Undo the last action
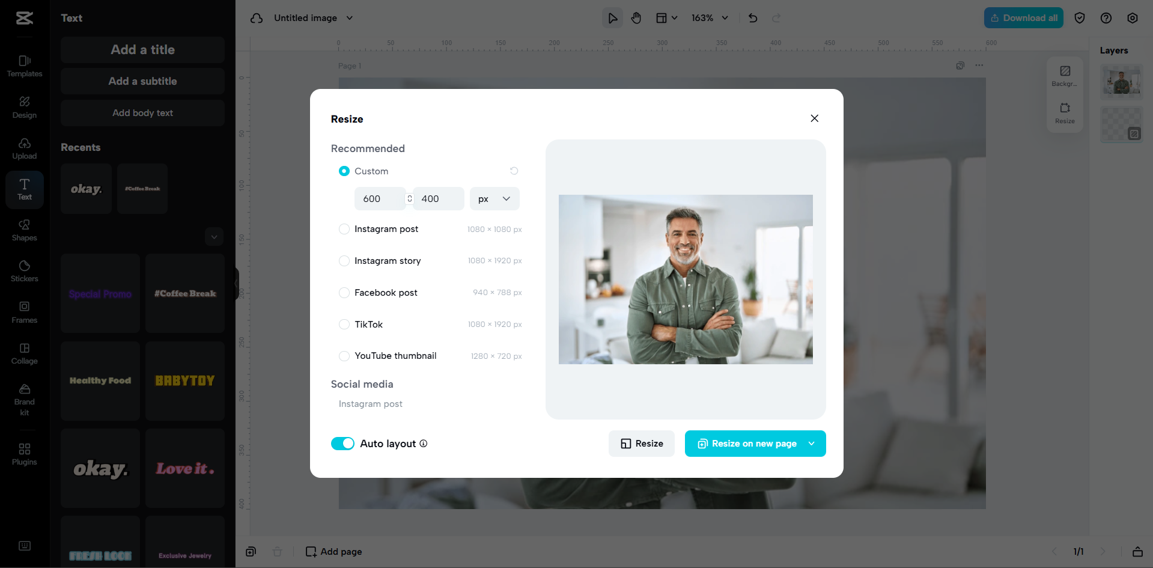The height and width of the screenshot is (568, 1153). tap(752, 18)
